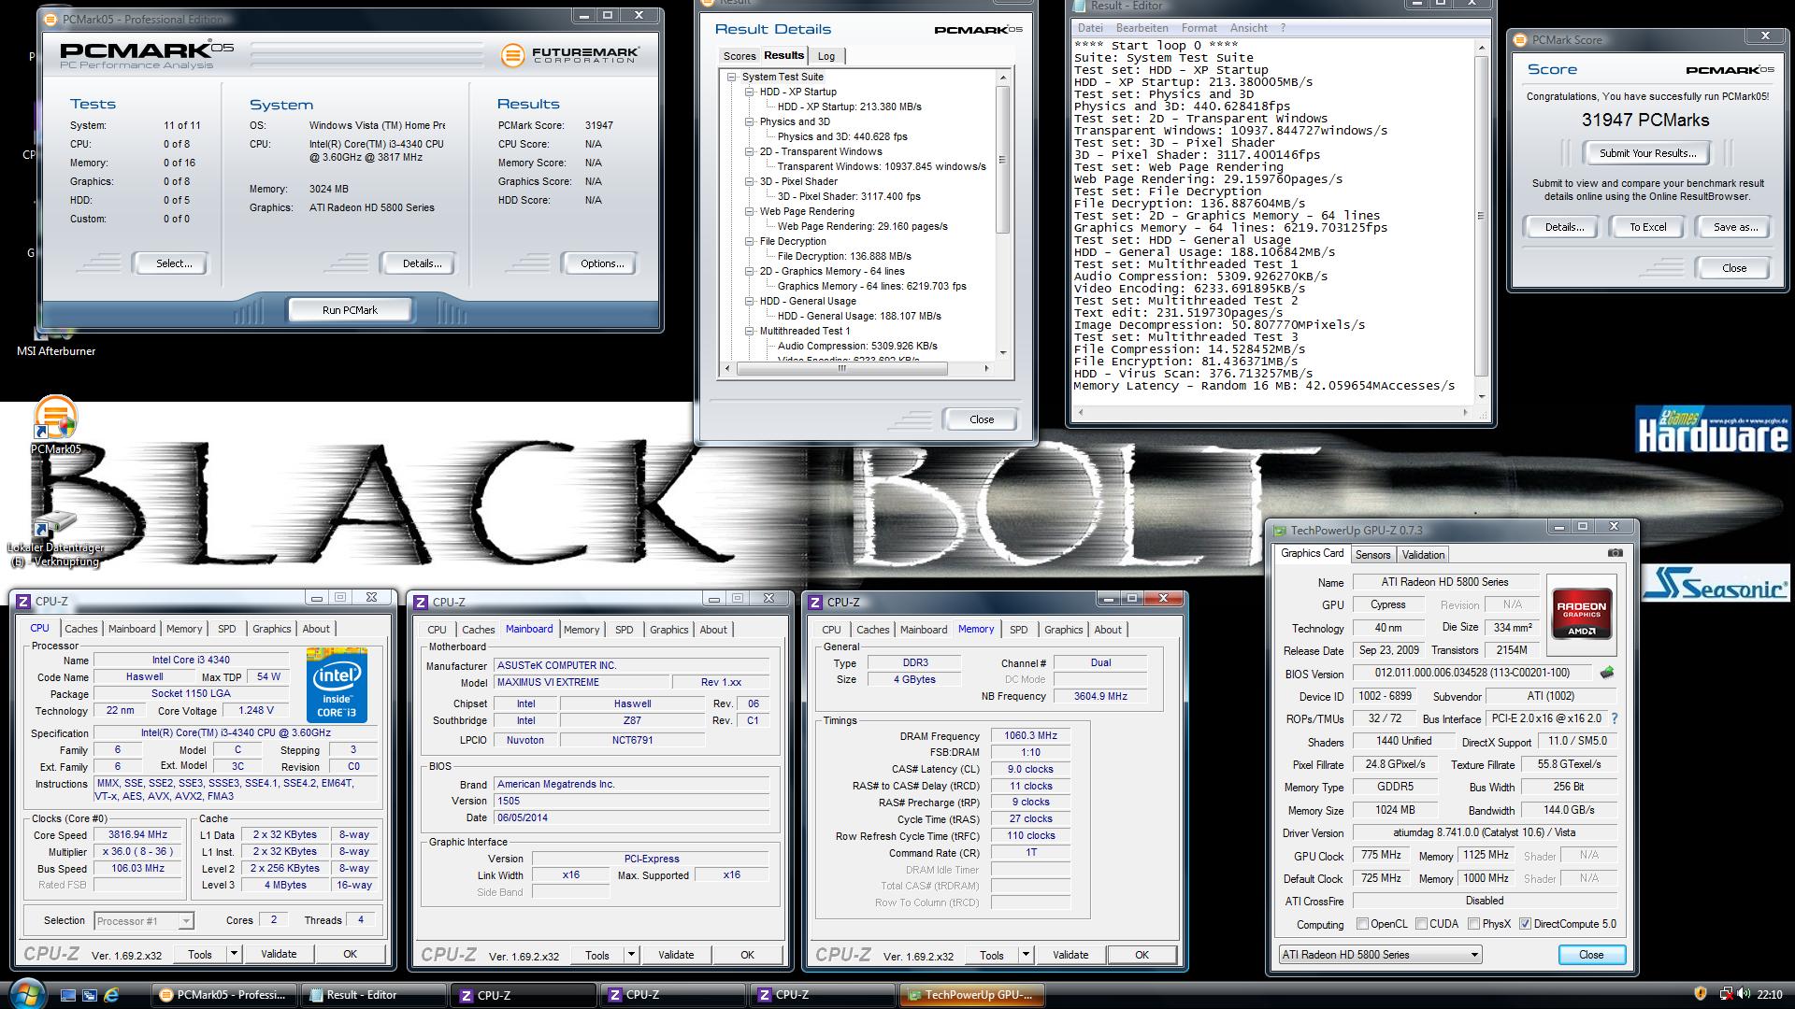Image resolution: width=1795 pixels, height=1009 pixels.
Task: Open the SPD tab in CPU-Z Memory window
Action: pyautogui.click(x=1018, y=630)
